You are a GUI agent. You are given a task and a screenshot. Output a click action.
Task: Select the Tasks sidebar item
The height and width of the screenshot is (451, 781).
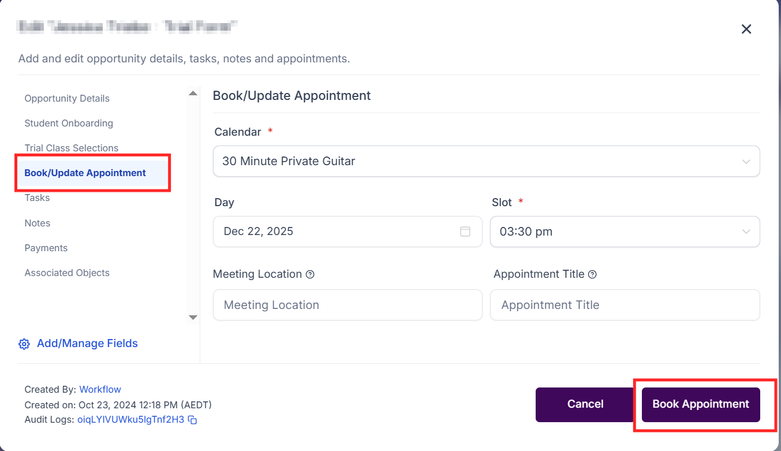[37, 197]
